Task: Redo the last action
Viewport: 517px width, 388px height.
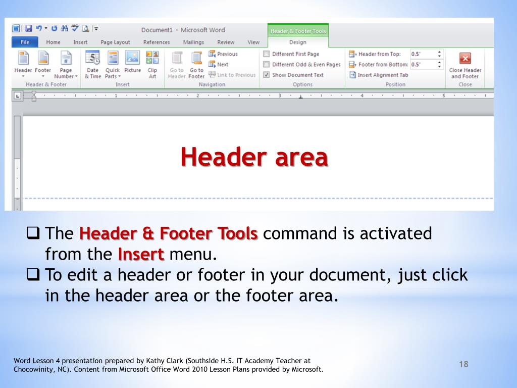Action: [55, 28]
